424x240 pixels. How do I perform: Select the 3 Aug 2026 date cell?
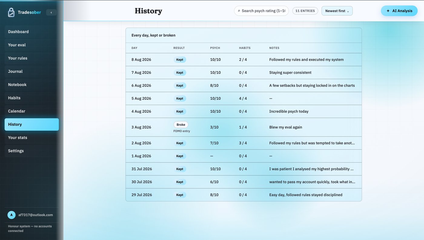tap(141, 127)
